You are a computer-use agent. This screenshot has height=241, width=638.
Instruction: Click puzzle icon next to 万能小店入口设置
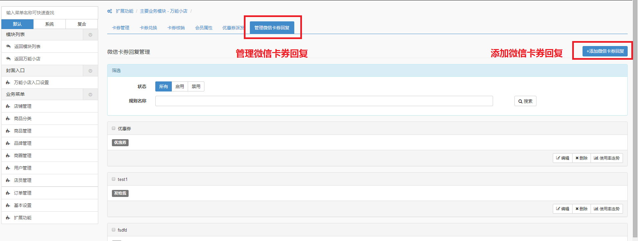click(8, 82)
